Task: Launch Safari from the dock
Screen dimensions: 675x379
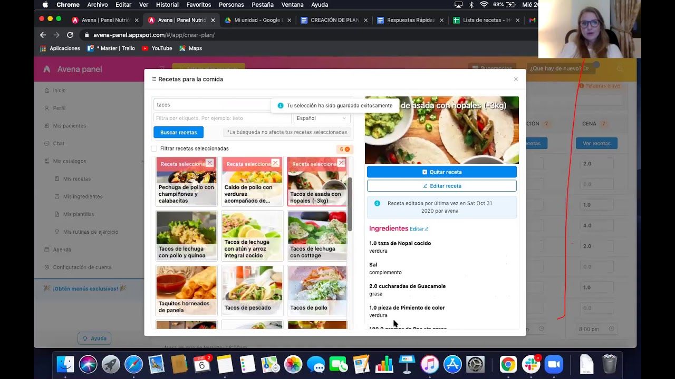Action: point(133,364)
